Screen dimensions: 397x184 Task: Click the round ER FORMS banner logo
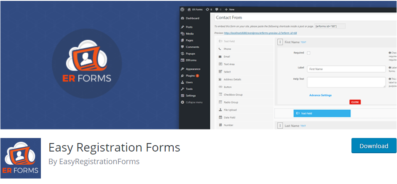[87, 64]
